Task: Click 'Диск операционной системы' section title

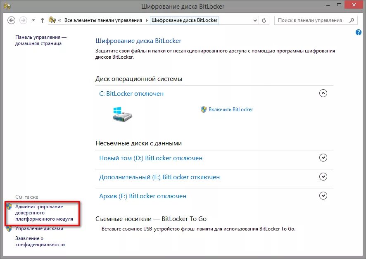Action: pos(139,79)
